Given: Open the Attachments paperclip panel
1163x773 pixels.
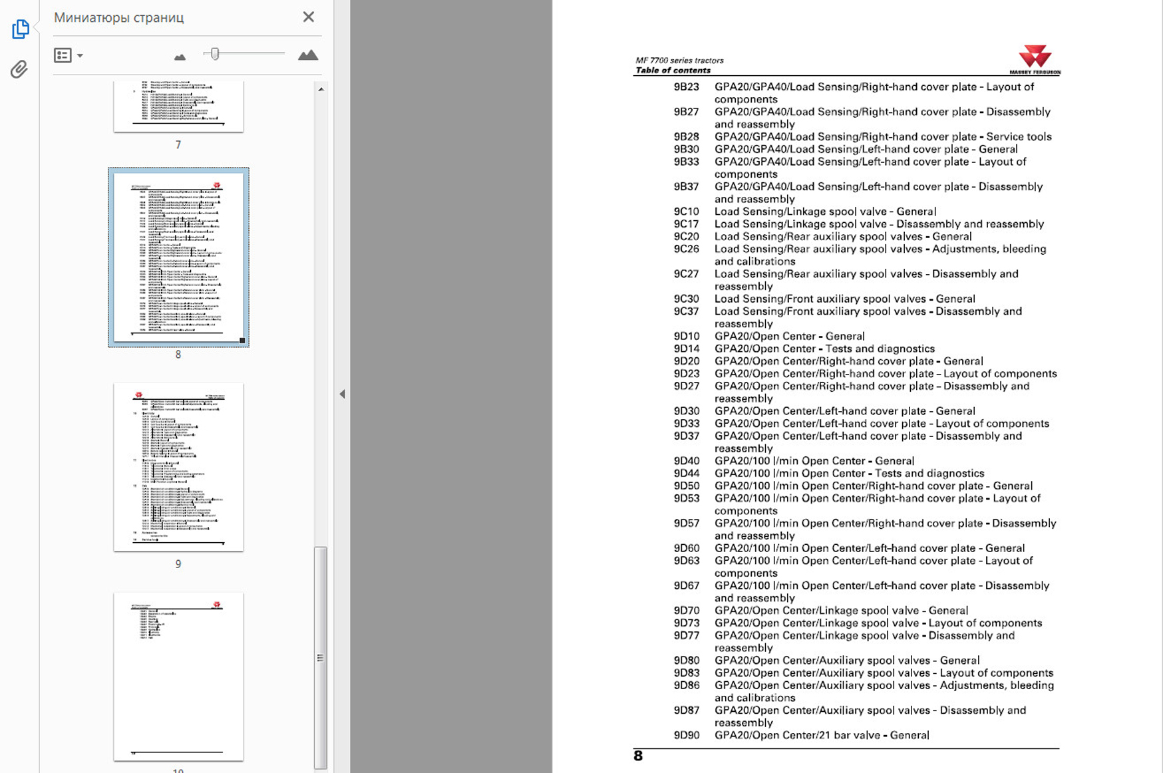Looking at the screenshot, I should pyautogui.click(x=19, y=69).
